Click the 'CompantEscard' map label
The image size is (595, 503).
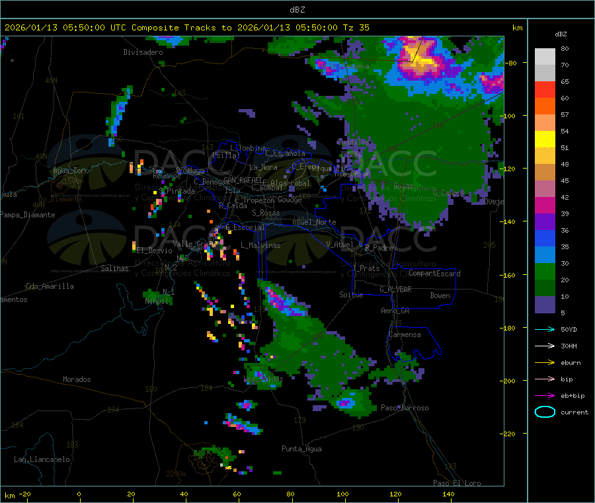434,273
